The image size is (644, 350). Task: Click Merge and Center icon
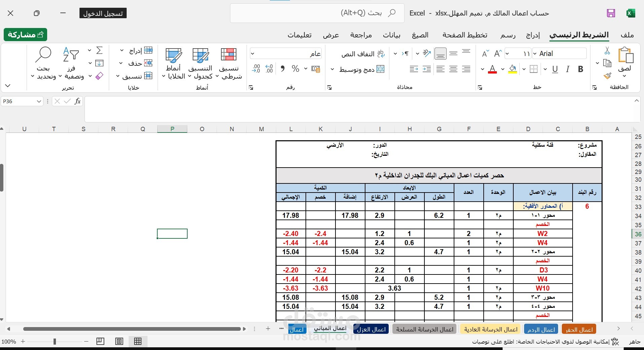(380, 69)
